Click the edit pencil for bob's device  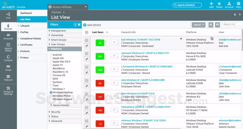[x=87, y=46]
